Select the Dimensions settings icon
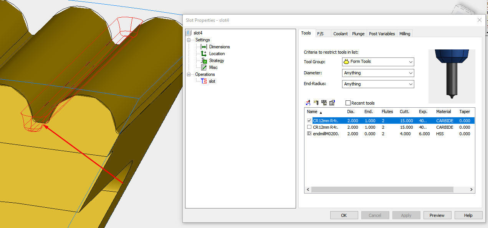The width and height of the screenshot is (488, 228). pyautogui.click(x=205, y=46)
